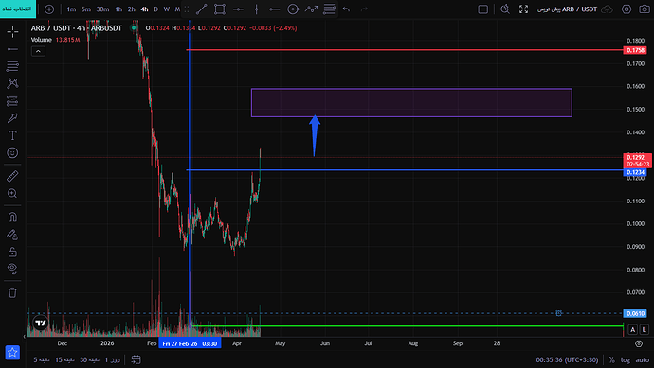The height and width of the screenshot is (368, 654).
Task: Grab the floating drawing toolbar drag handle
Action: pyautogui.click(x=187, y=9)
